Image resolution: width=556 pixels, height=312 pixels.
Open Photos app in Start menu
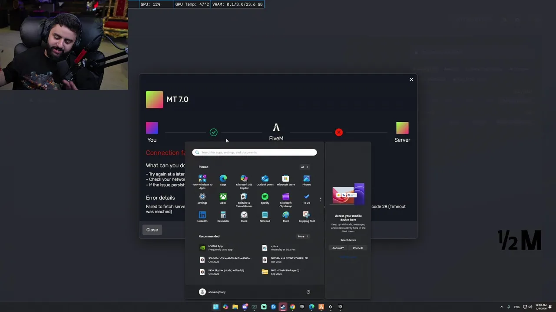307,180
